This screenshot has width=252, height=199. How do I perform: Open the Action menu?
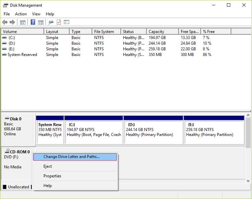[x=21, y=14]
